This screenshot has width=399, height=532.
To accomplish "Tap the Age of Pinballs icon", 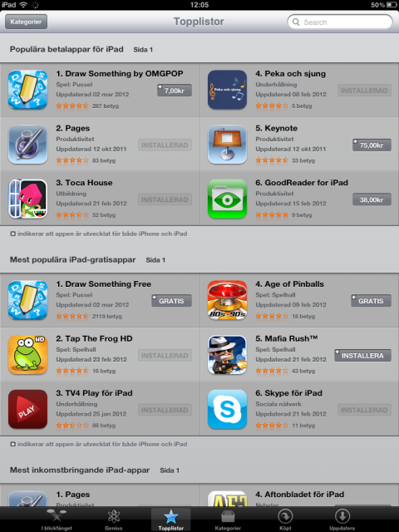I will coord(227,300).
